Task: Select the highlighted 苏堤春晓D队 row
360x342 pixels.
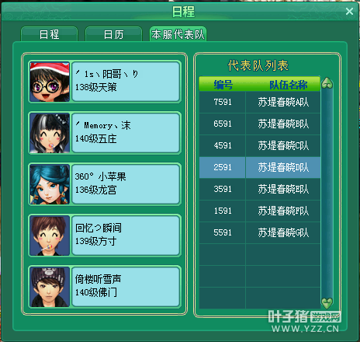Action: coord(260,167)
